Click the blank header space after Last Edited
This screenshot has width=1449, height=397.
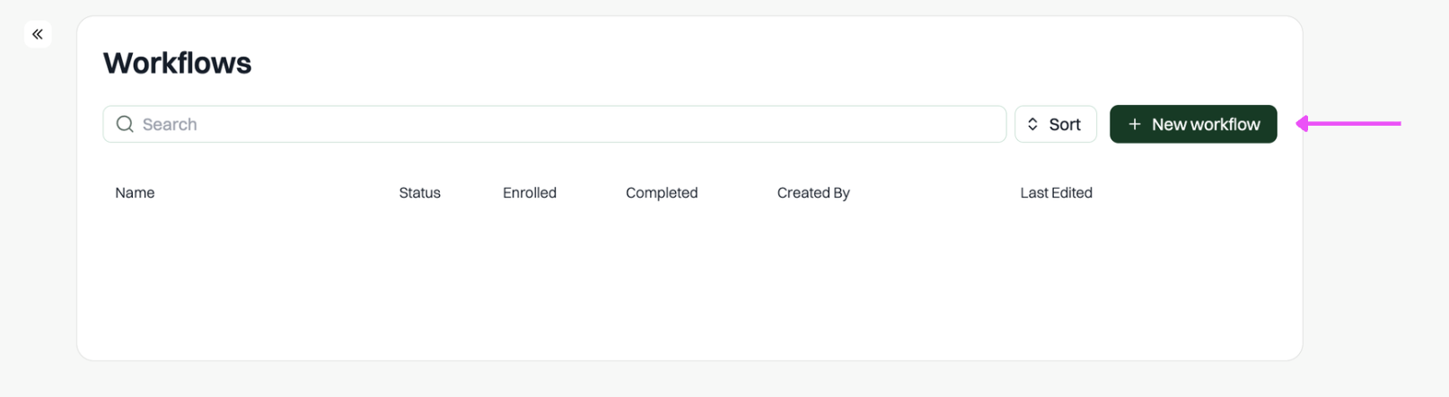(x=1185, y=192)
